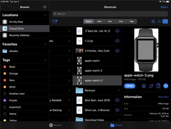Tap the Markup pen icon
Image resolution: width=171 pixels, height=129 pixels.
(144, 86)
